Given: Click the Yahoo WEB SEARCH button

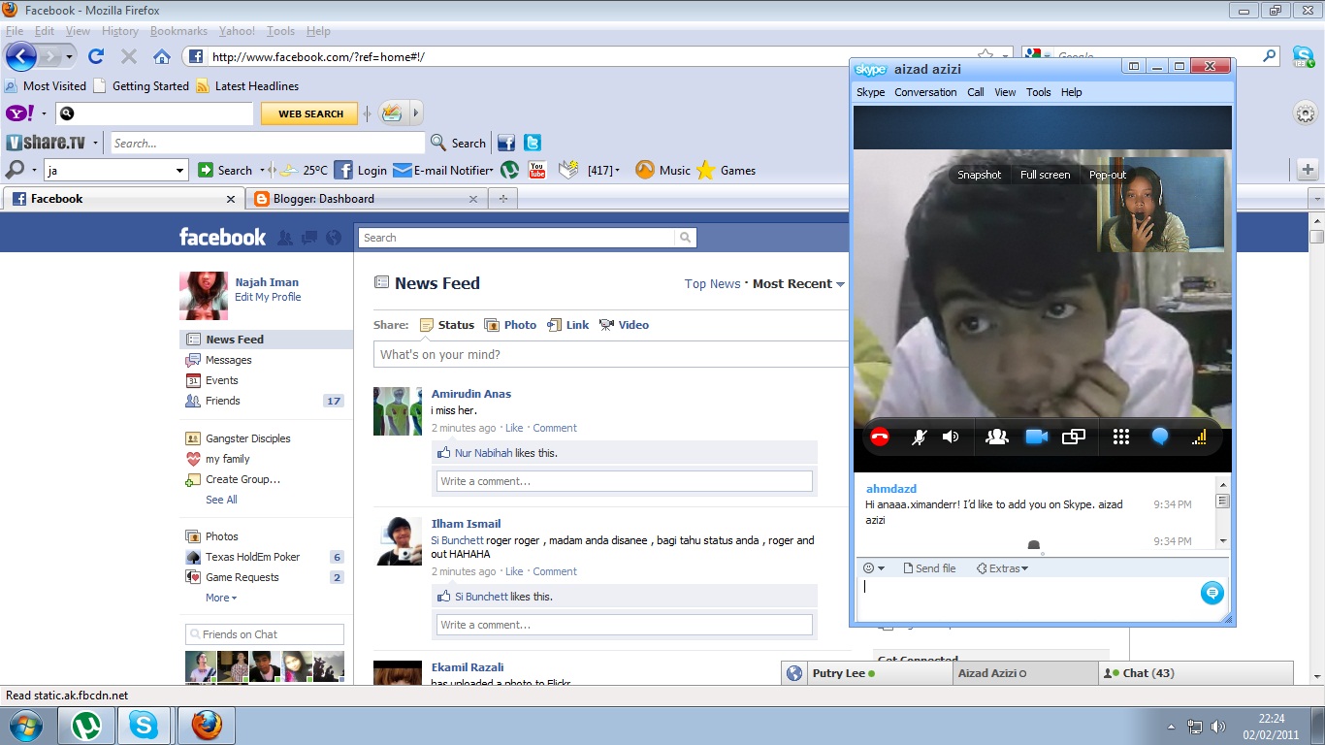Looking at the screenshot, I should 309,113.
